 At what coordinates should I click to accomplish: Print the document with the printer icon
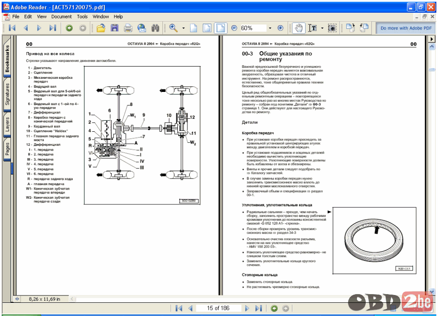pyautogui.click(x=128, y=28)
